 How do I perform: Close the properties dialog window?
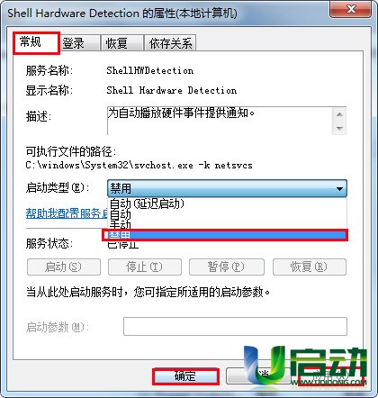coord(350,9)
